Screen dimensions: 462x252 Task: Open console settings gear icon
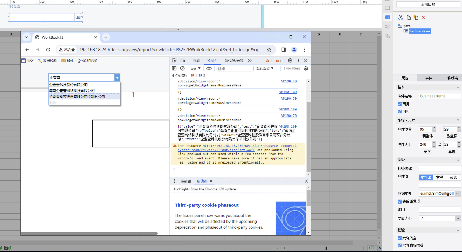[306, 68]
